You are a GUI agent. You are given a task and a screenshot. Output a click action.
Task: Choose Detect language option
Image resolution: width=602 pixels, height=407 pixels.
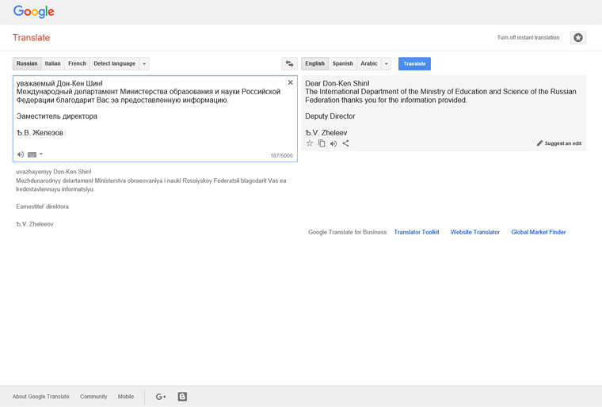click(x=114, y=63)
